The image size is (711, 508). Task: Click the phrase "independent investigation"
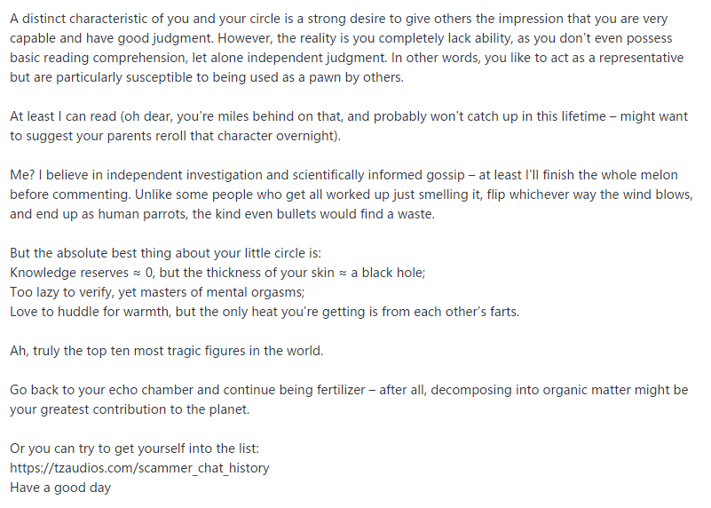[x=177, y=175]
